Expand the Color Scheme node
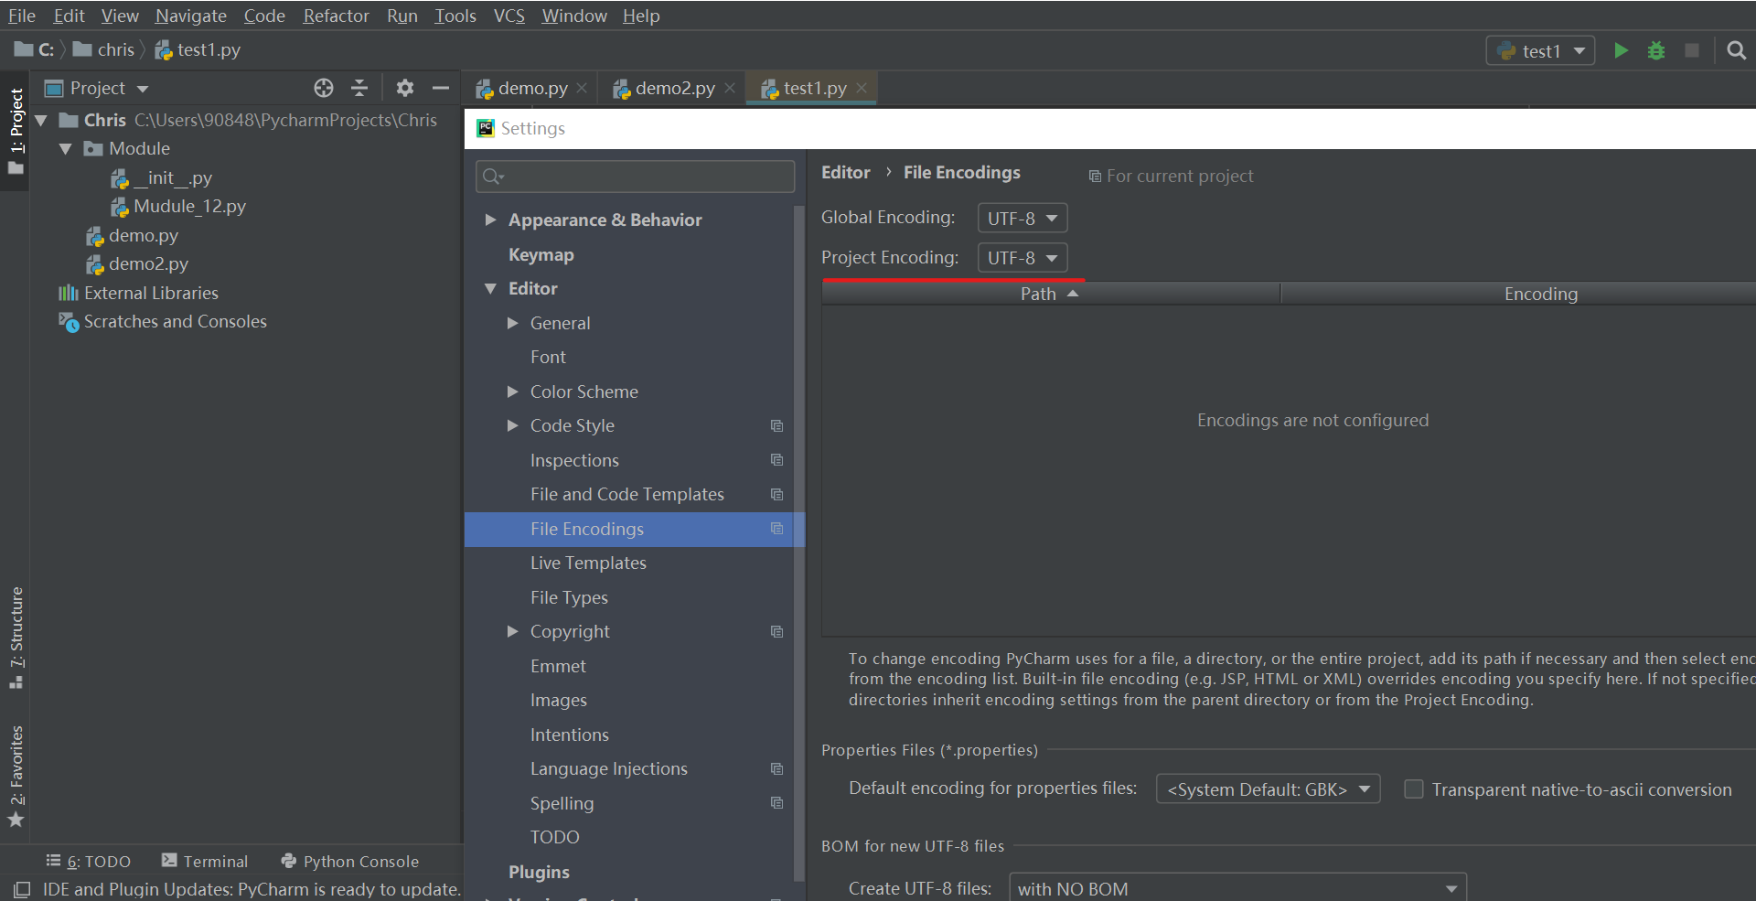 (513, 392)
